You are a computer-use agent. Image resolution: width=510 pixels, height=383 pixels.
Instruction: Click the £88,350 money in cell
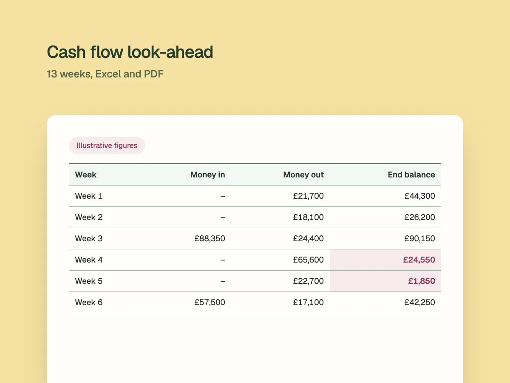point(210,239)
